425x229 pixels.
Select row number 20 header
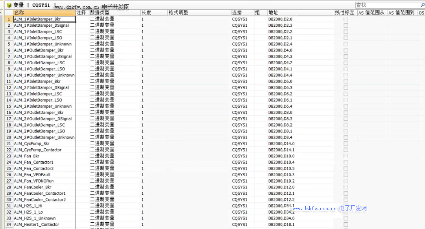point(9,137)
